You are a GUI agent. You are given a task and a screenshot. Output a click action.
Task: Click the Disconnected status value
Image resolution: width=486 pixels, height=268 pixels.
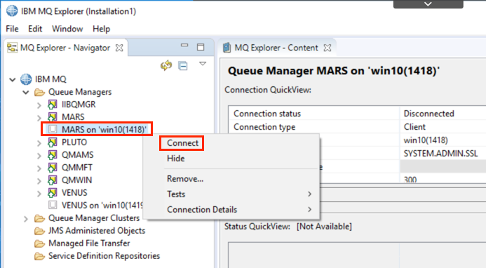[429, 114]
